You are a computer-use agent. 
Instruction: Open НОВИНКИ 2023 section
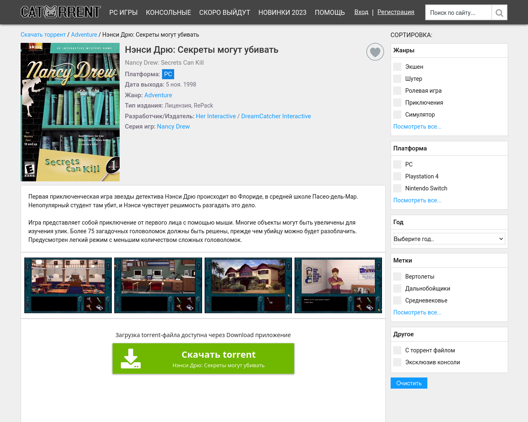click(283, 12)
